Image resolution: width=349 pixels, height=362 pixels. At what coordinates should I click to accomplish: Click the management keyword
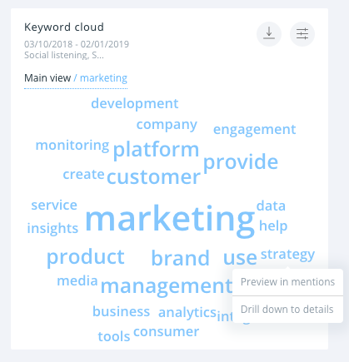pos(167,287)
